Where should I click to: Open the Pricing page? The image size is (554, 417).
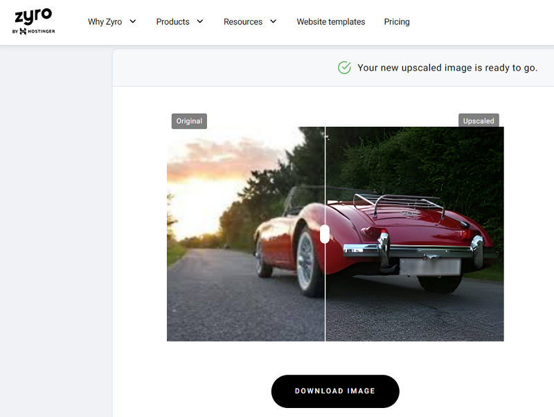coord(397,21)
